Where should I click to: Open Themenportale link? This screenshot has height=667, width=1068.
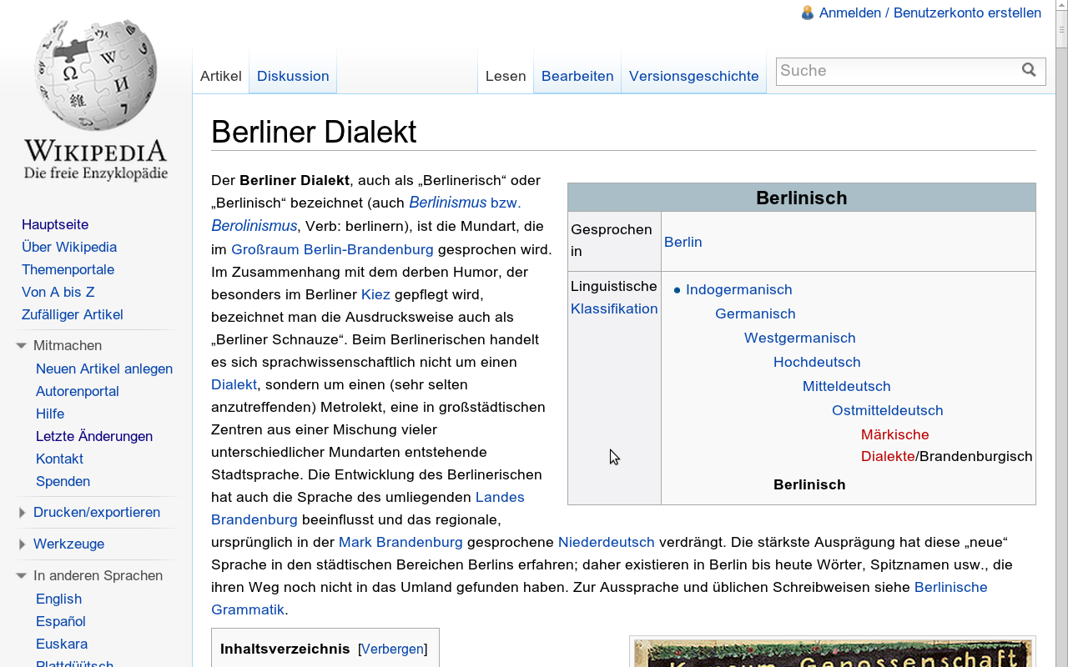click(68, 269)
